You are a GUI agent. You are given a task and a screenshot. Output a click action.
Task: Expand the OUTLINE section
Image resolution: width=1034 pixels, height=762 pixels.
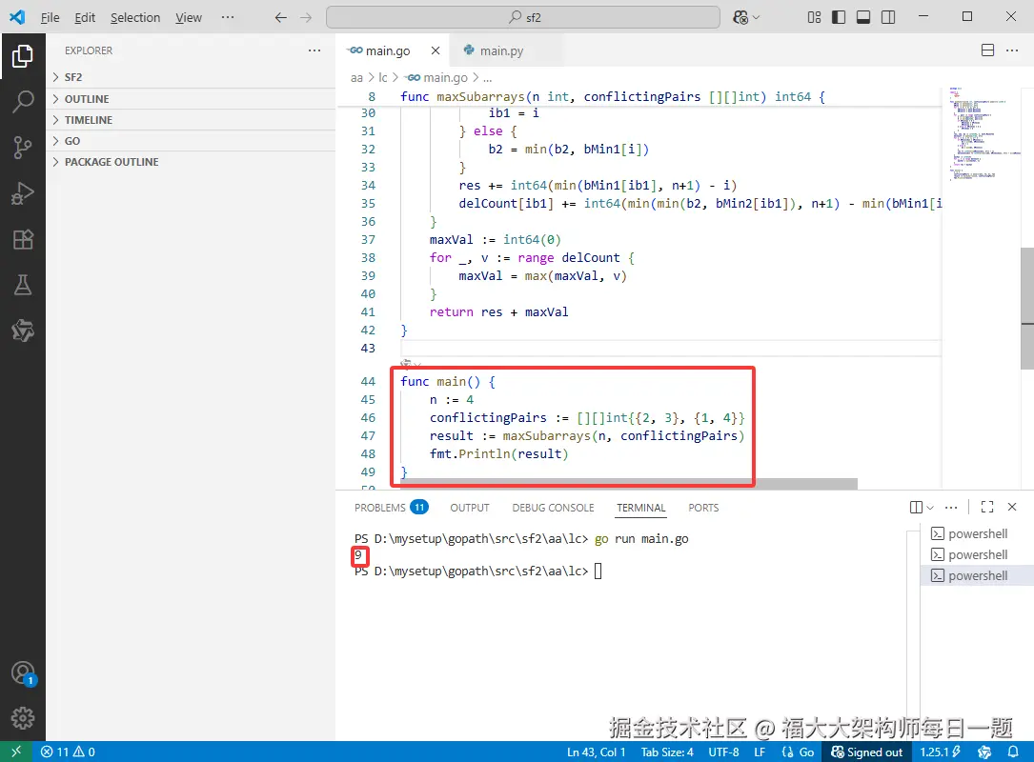point(191,99)
